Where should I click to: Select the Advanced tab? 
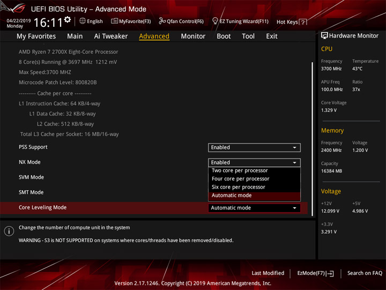pyautogui.click(x=154, y=37)
